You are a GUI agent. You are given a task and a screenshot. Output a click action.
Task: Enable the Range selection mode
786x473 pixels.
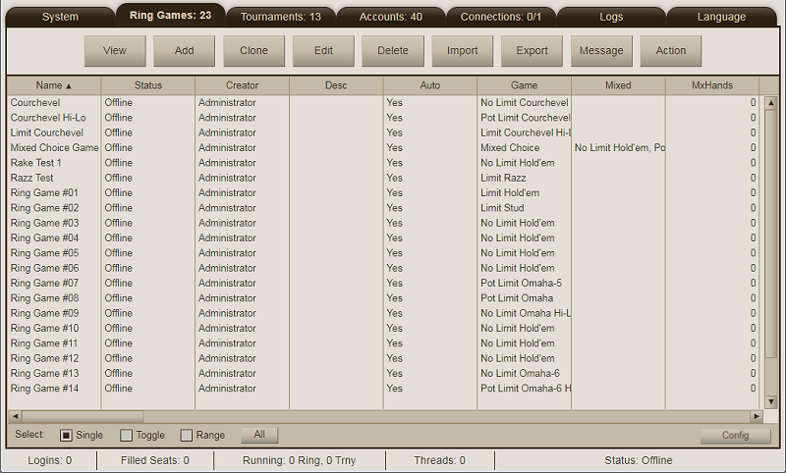pos(187,435)
